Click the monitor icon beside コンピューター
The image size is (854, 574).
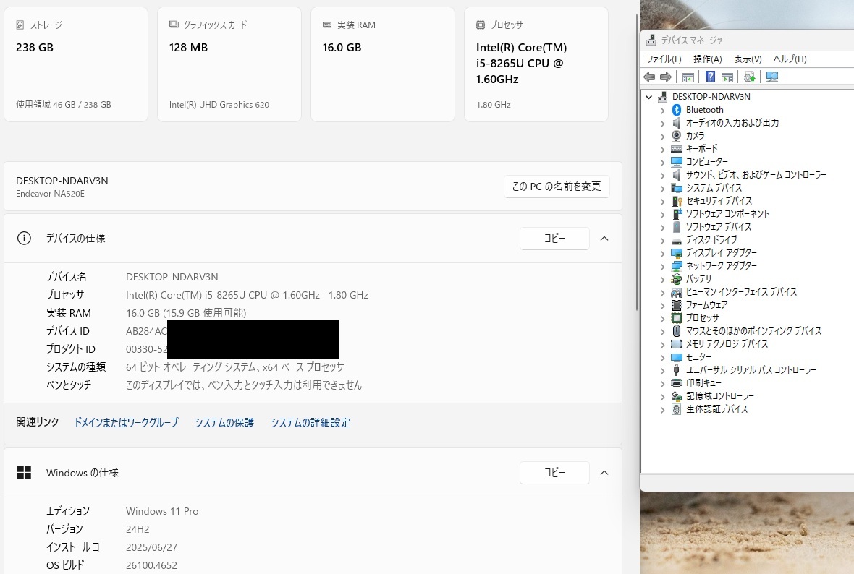[x=677, y=162]
